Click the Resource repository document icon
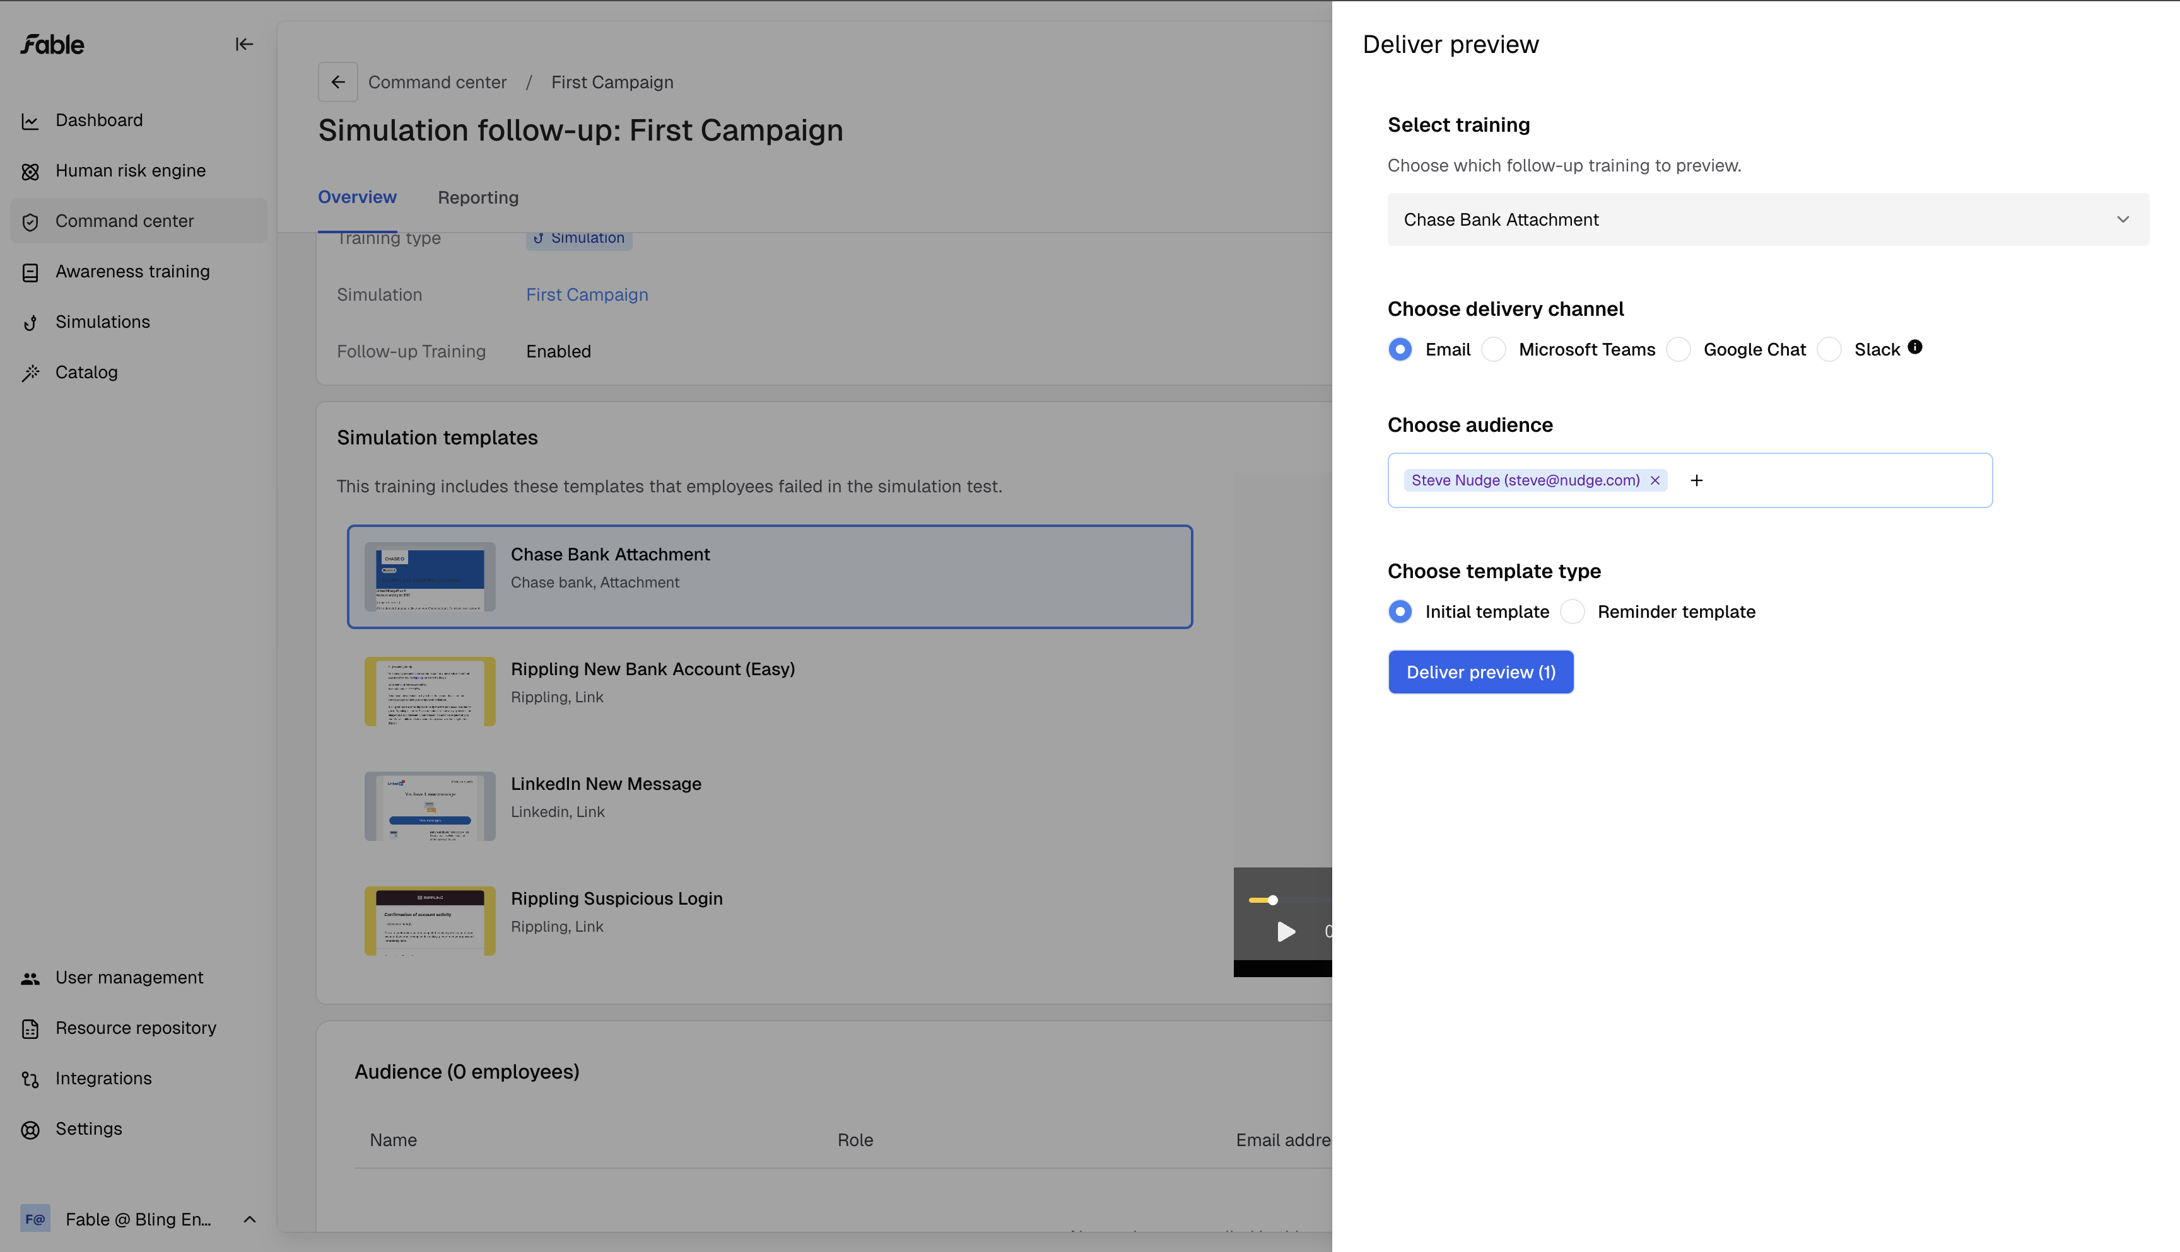 [x=30, y=1028]
